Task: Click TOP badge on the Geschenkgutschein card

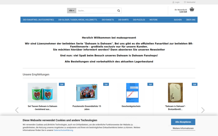Action: click(x=150, y=85)
